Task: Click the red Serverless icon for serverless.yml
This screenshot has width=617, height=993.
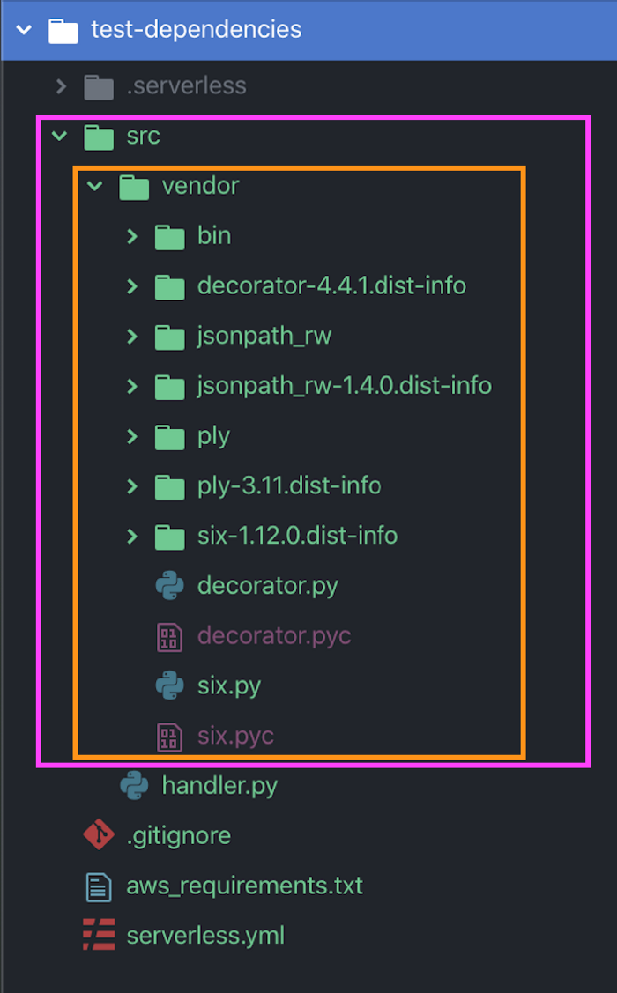Action: (x=98, y=935)
